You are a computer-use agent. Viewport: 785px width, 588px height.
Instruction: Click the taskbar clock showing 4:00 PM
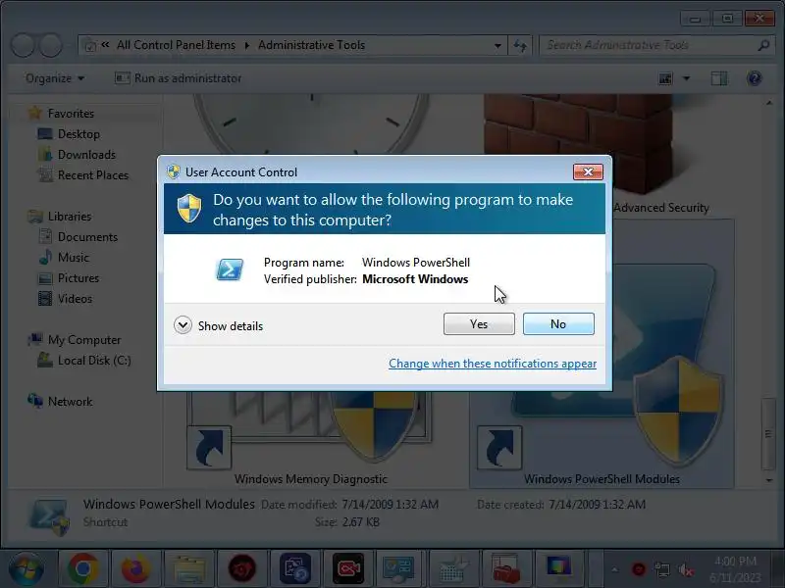pos(735,569)
